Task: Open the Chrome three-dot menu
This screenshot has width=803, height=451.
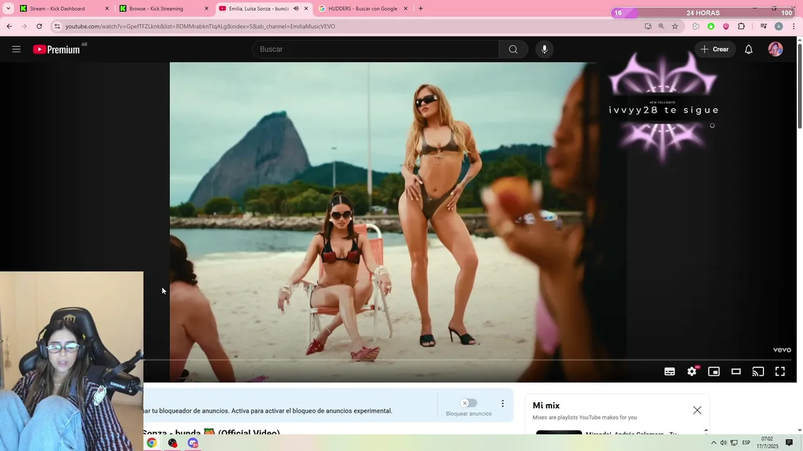Action: [x=794, y=26]
